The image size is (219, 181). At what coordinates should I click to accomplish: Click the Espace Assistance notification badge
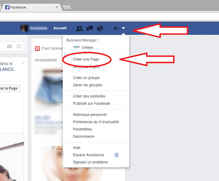tap(117, 155)
